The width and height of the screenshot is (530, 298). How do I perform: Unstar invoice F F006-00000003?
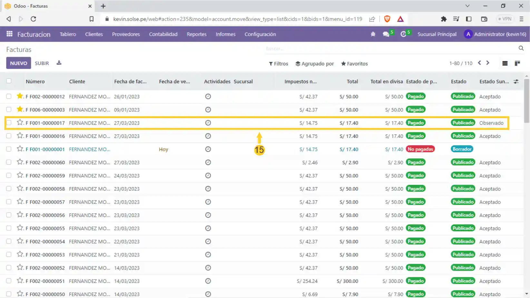pyautogui.click(x=20, y=109)
